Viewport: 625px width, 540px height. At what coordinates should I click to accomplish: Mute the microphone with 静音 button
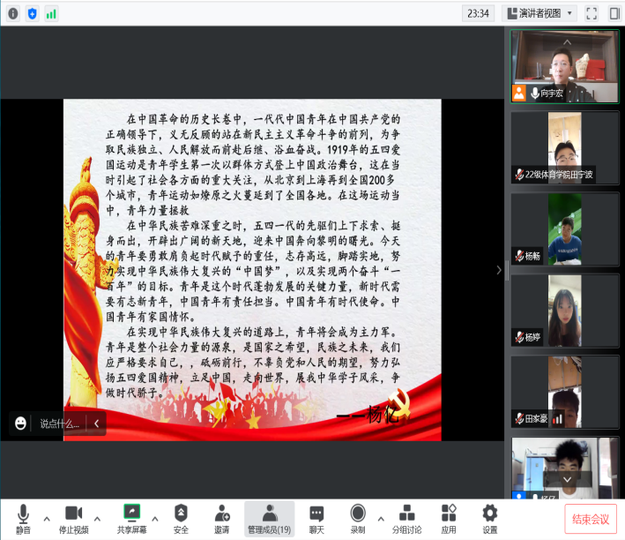pyautogui.click(x=23, y=518)
